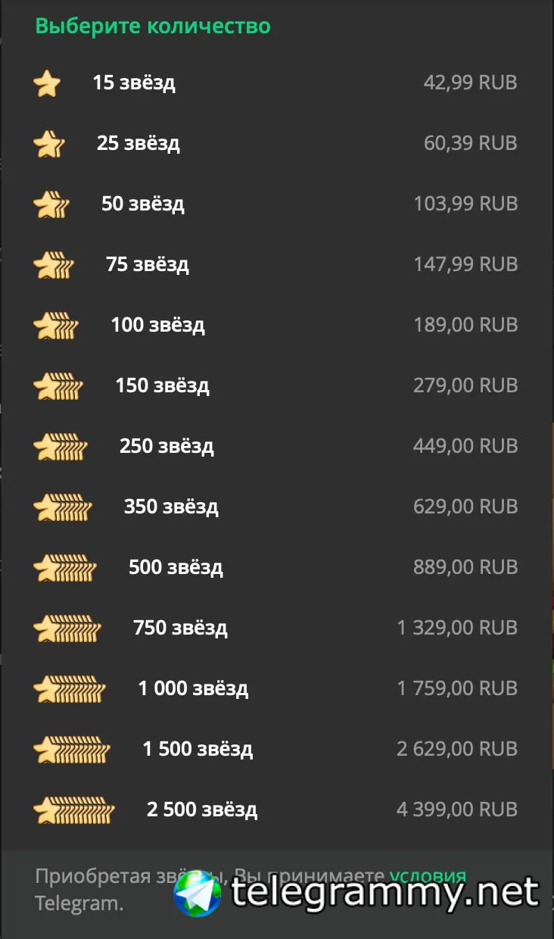Image resolution: width=554 pixels, height=939 pixels.
Task: Click the 4 399,00 RUB price
Action: click(x=456, y=810)
